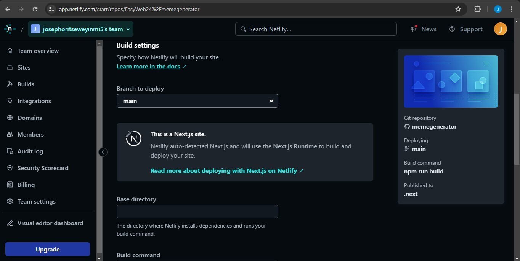
Task: Open the News megaphone icon
Action: coord(414,29)
